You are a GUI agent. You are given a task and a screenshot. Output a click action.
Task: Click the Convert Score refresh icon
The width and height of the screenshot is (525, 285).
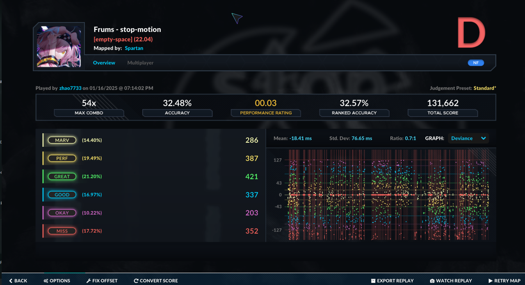coord(136,281)
